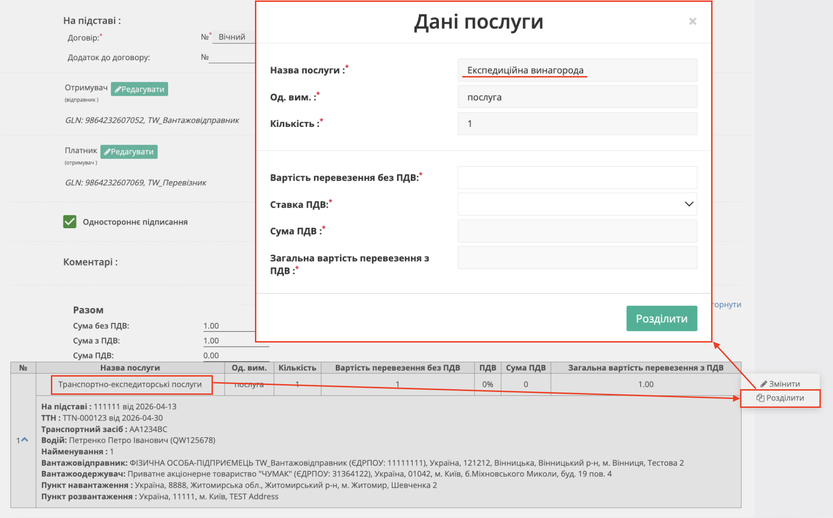833x518 pixels.
Task: Collapse row 1 details using the chevron arrow
Action: [x=25, y=440]
